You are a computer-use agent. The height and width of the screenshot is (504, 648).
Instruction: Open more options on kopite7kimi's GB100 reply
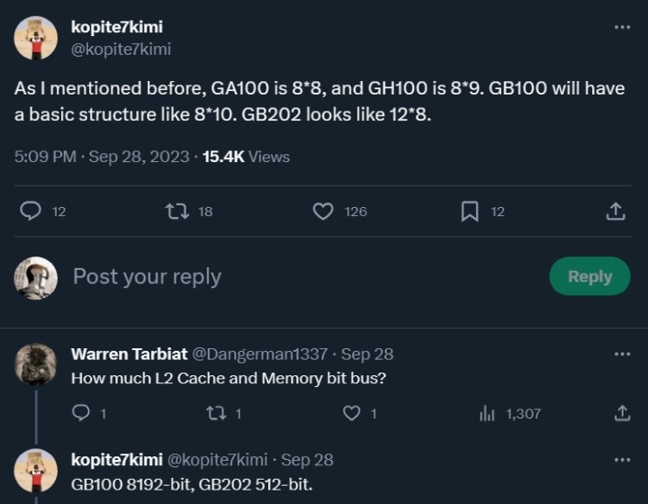pyautogui.click(x=622, y=459)
